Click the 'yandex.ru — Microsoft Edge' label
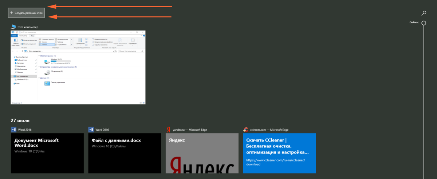This screenshot has height=179, width=437. [x=190, y=130]
